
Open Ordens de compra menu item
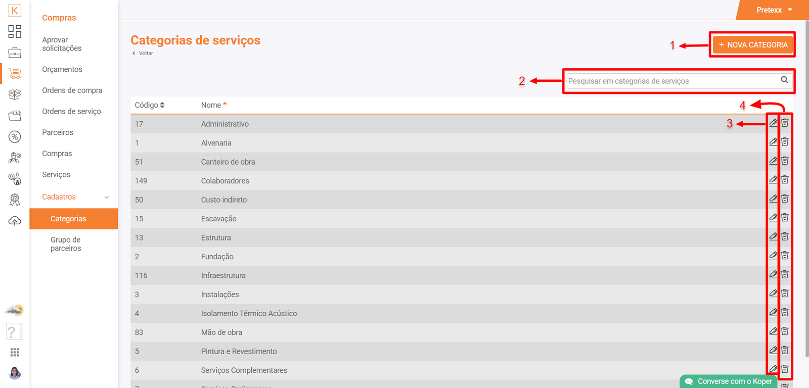tap(72, 90)
